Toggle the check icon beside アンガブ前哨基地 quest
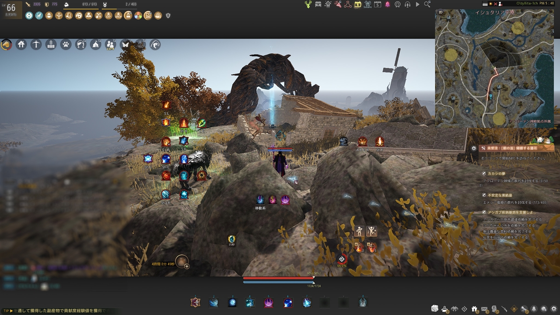Viewport: 560px width, 315px height. [484, 212]
